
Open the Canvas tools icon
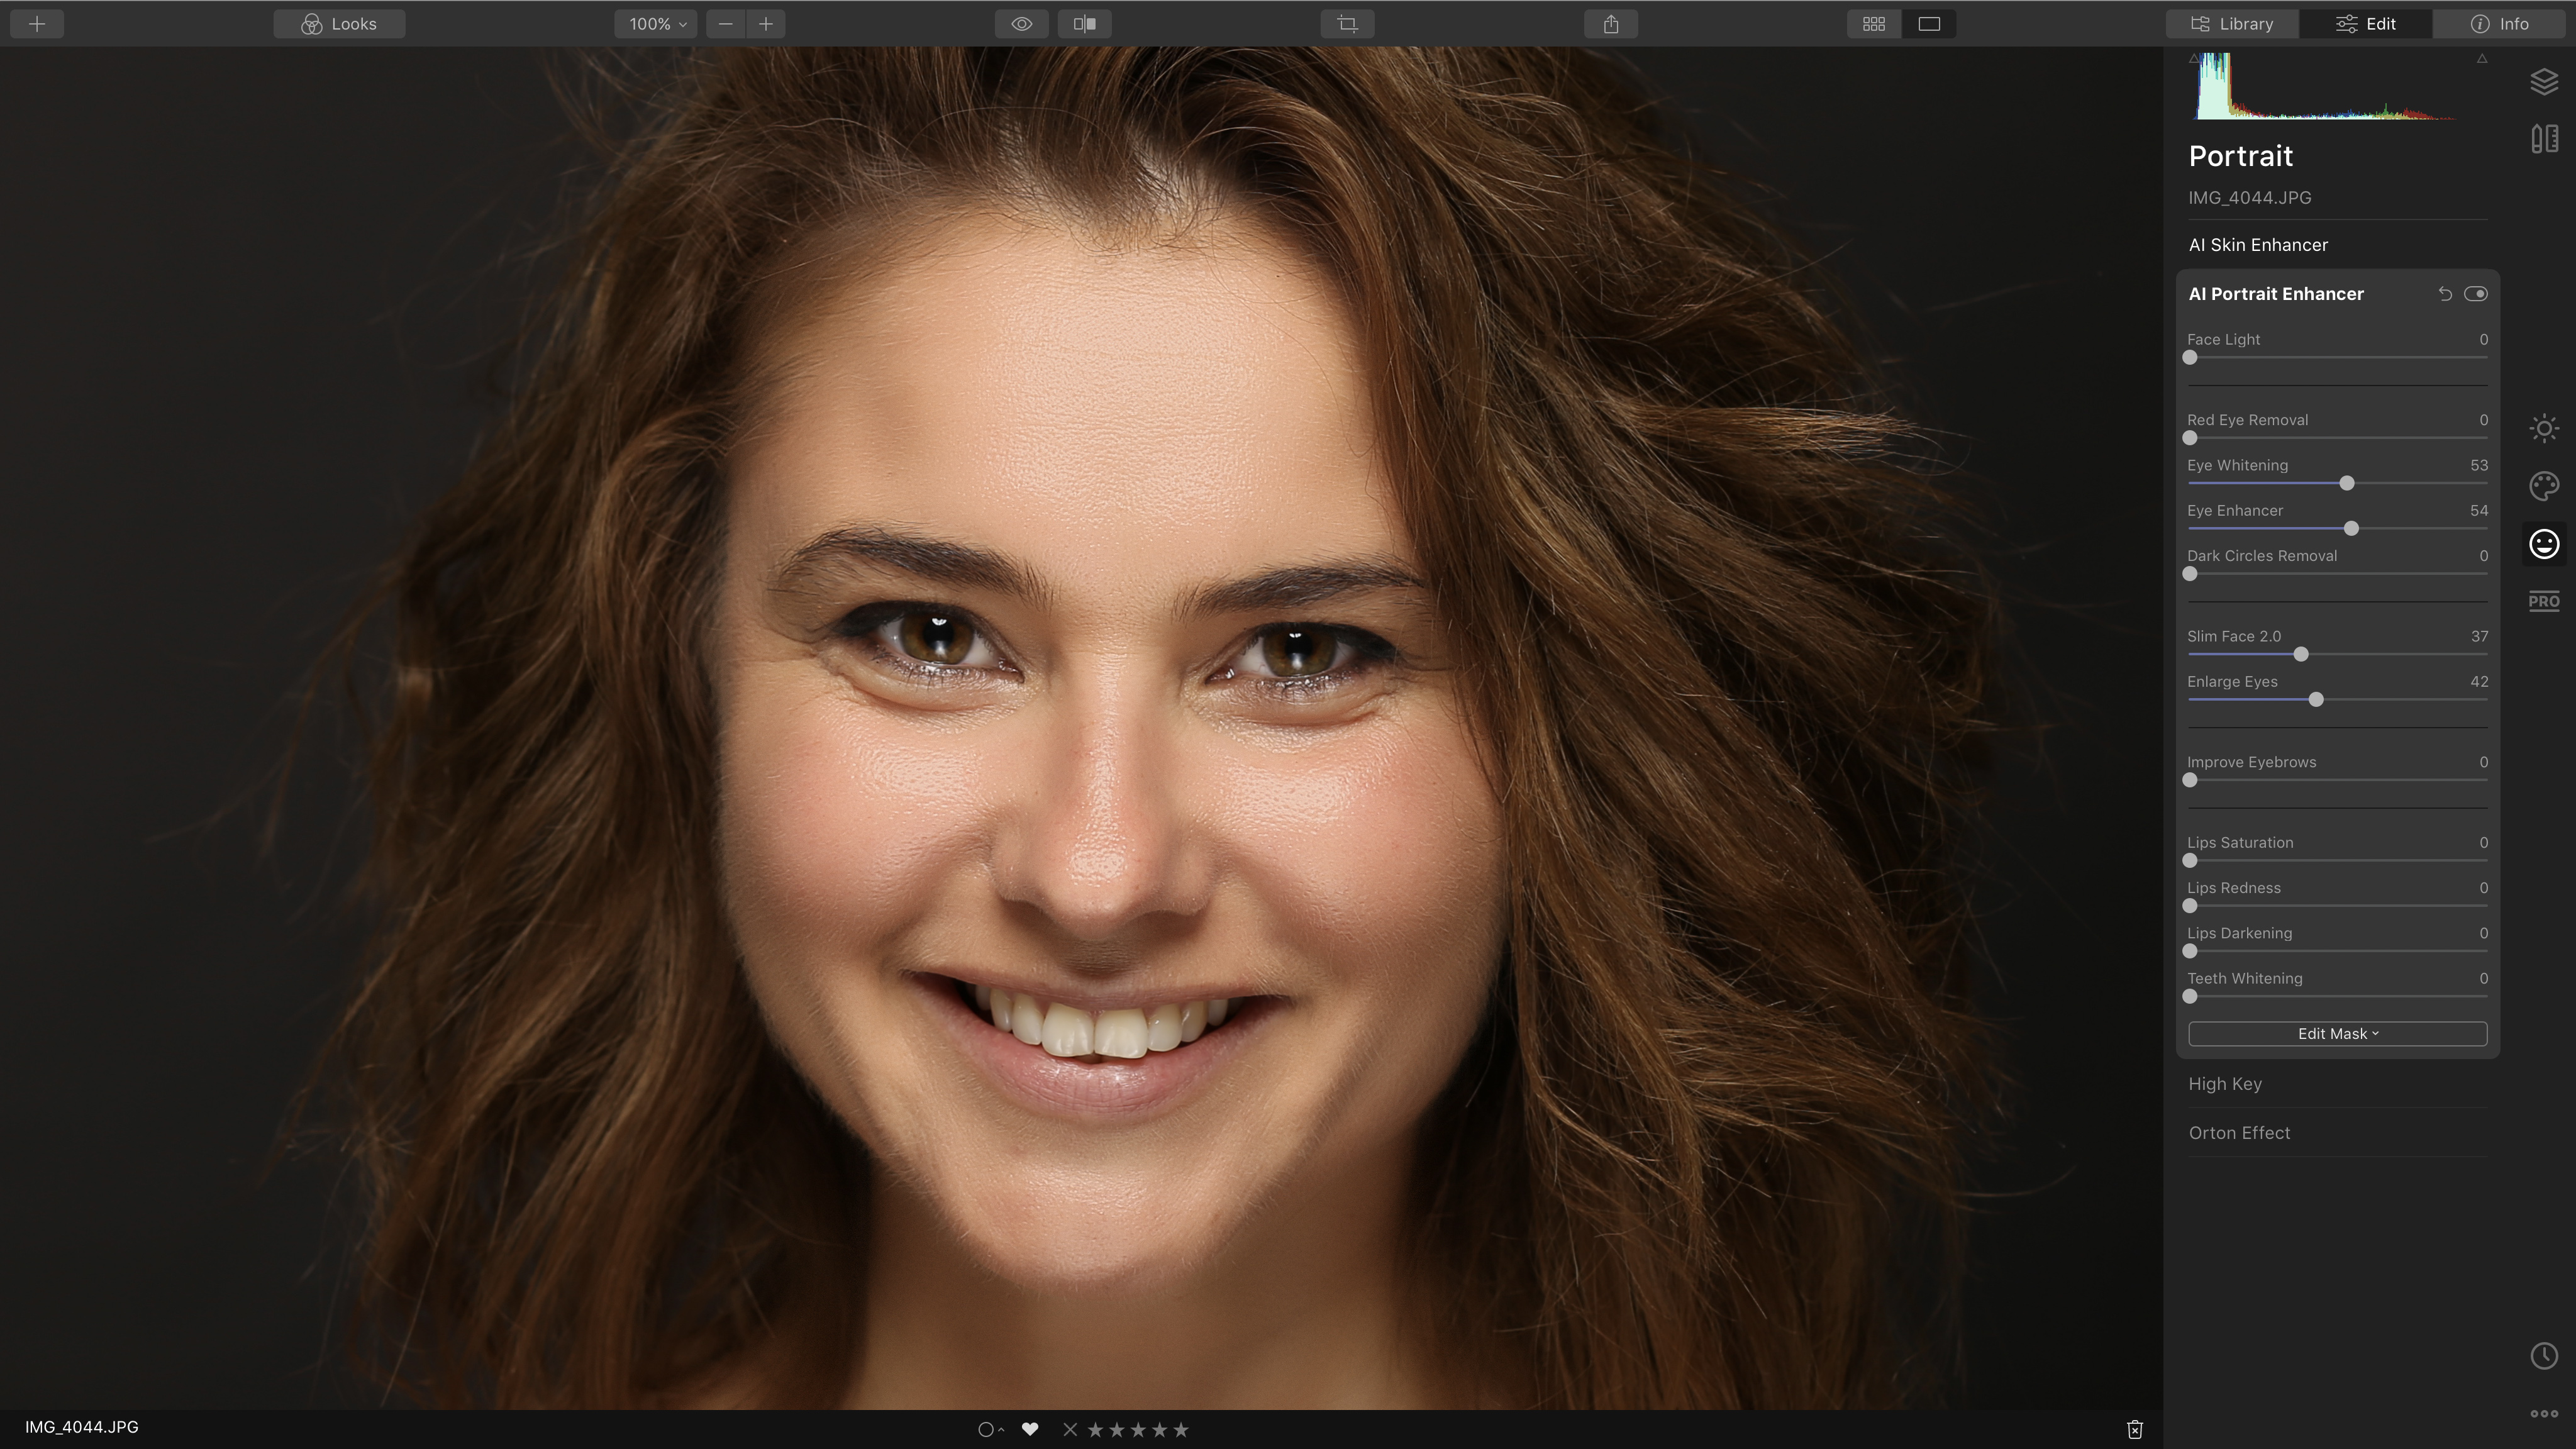(2544, 138)
